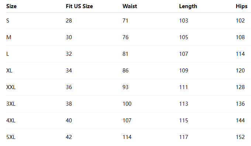251x146 pixels.
Task: Click the Length column header
Action: pos(188,6)
